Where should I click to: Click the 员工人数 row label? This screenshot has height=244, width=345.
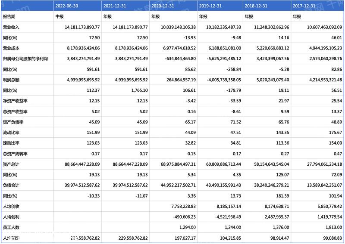(x=11, y=227)
